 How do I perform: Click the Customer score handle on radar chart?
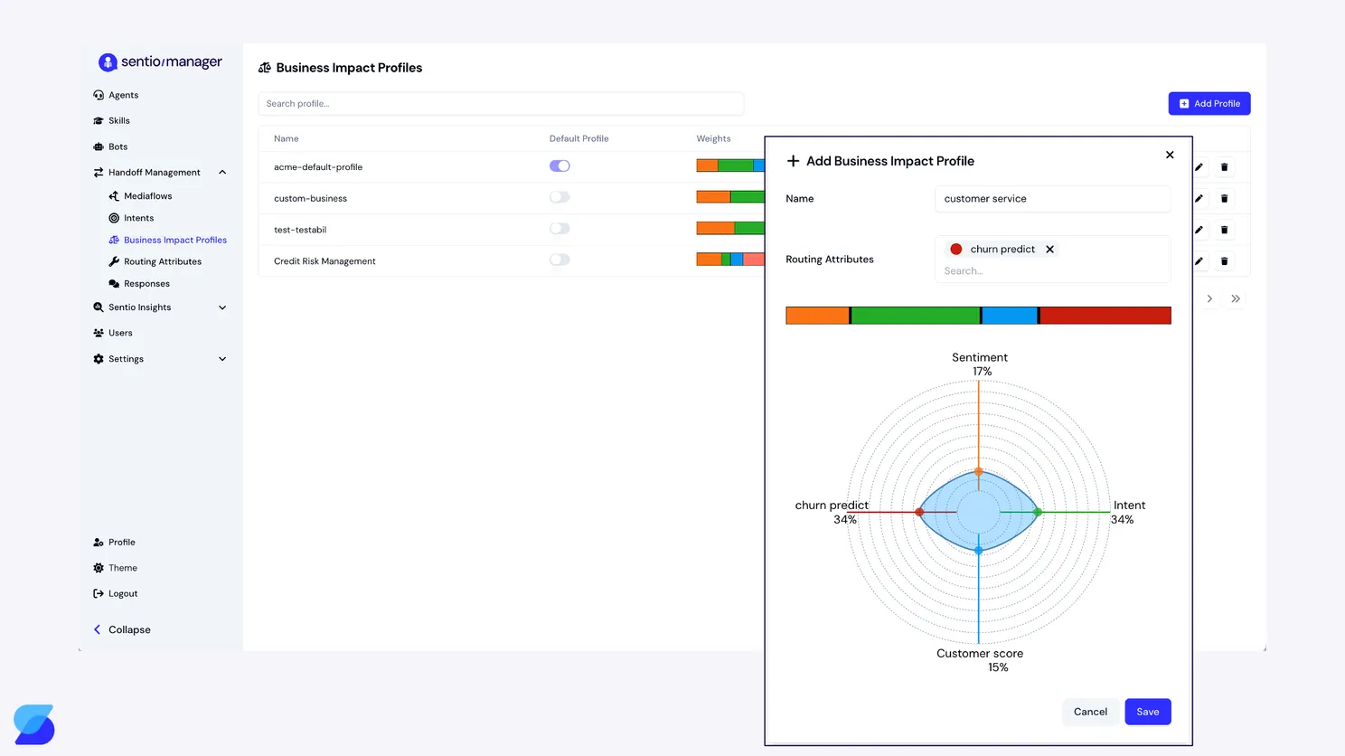point(979,550)
